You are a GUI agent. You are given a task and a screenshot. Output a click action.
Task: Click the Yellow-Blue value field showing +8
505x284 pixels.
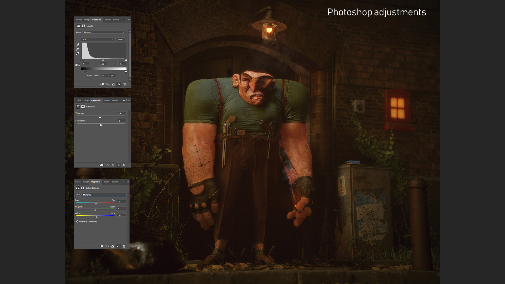click(122, 215)
